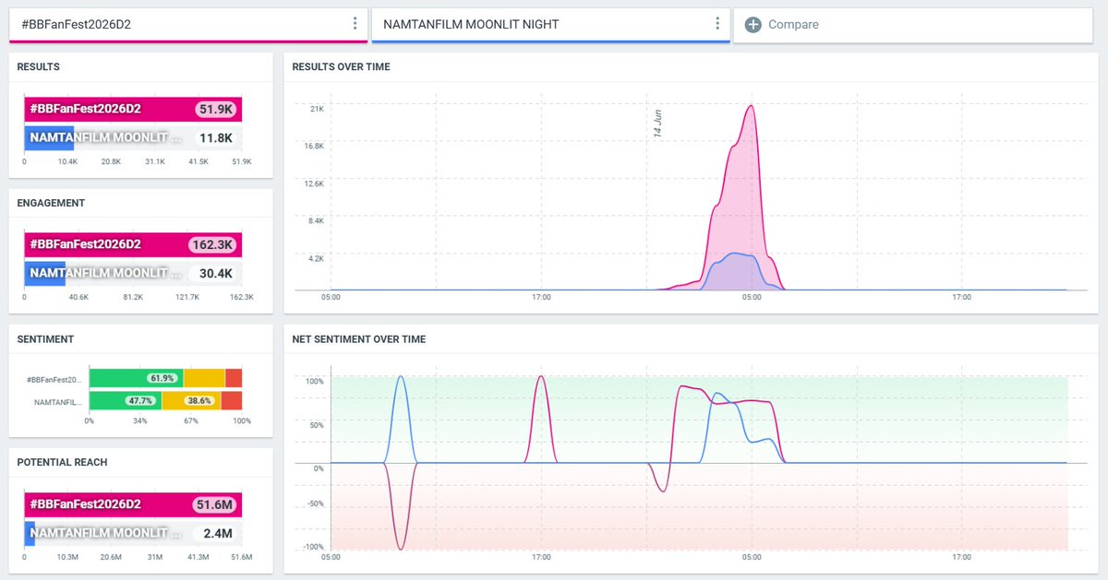1108x580 pixels.
Task: Add a query with the Compare field
Action: [x=912, y=25]
